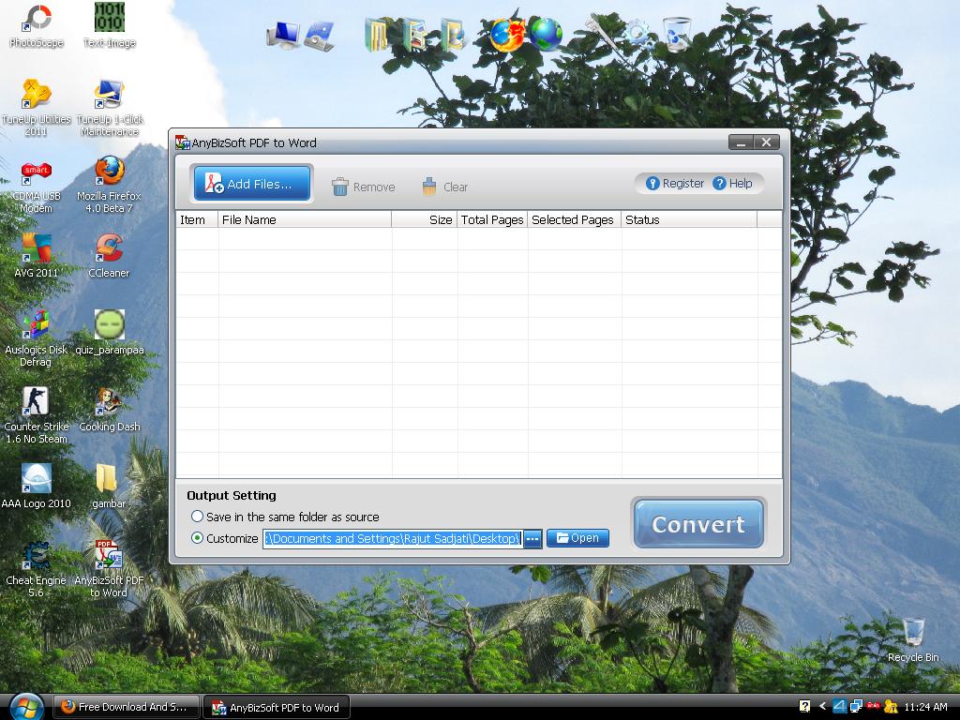Open the CCleaner desktop shortcut
The width and height of the screenshot is (960, 720).
(x=109, y=256)
